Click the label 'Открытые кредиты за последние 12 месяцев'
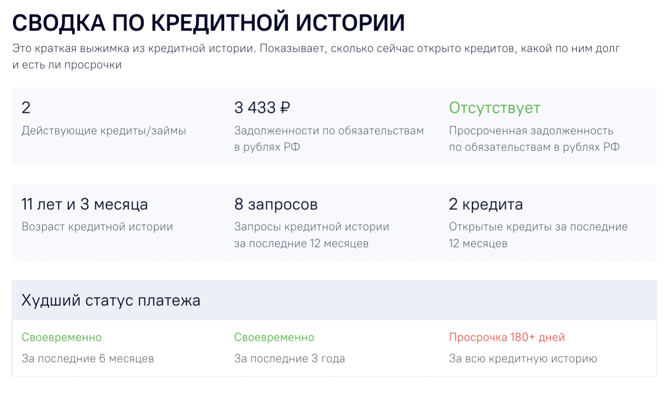 tap(538, 235)
